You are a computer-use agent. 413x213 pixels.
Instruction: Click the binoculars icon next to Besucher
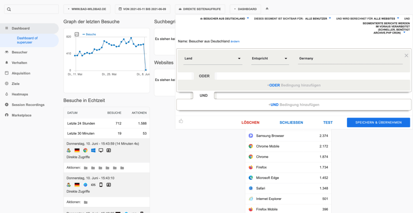7,52
